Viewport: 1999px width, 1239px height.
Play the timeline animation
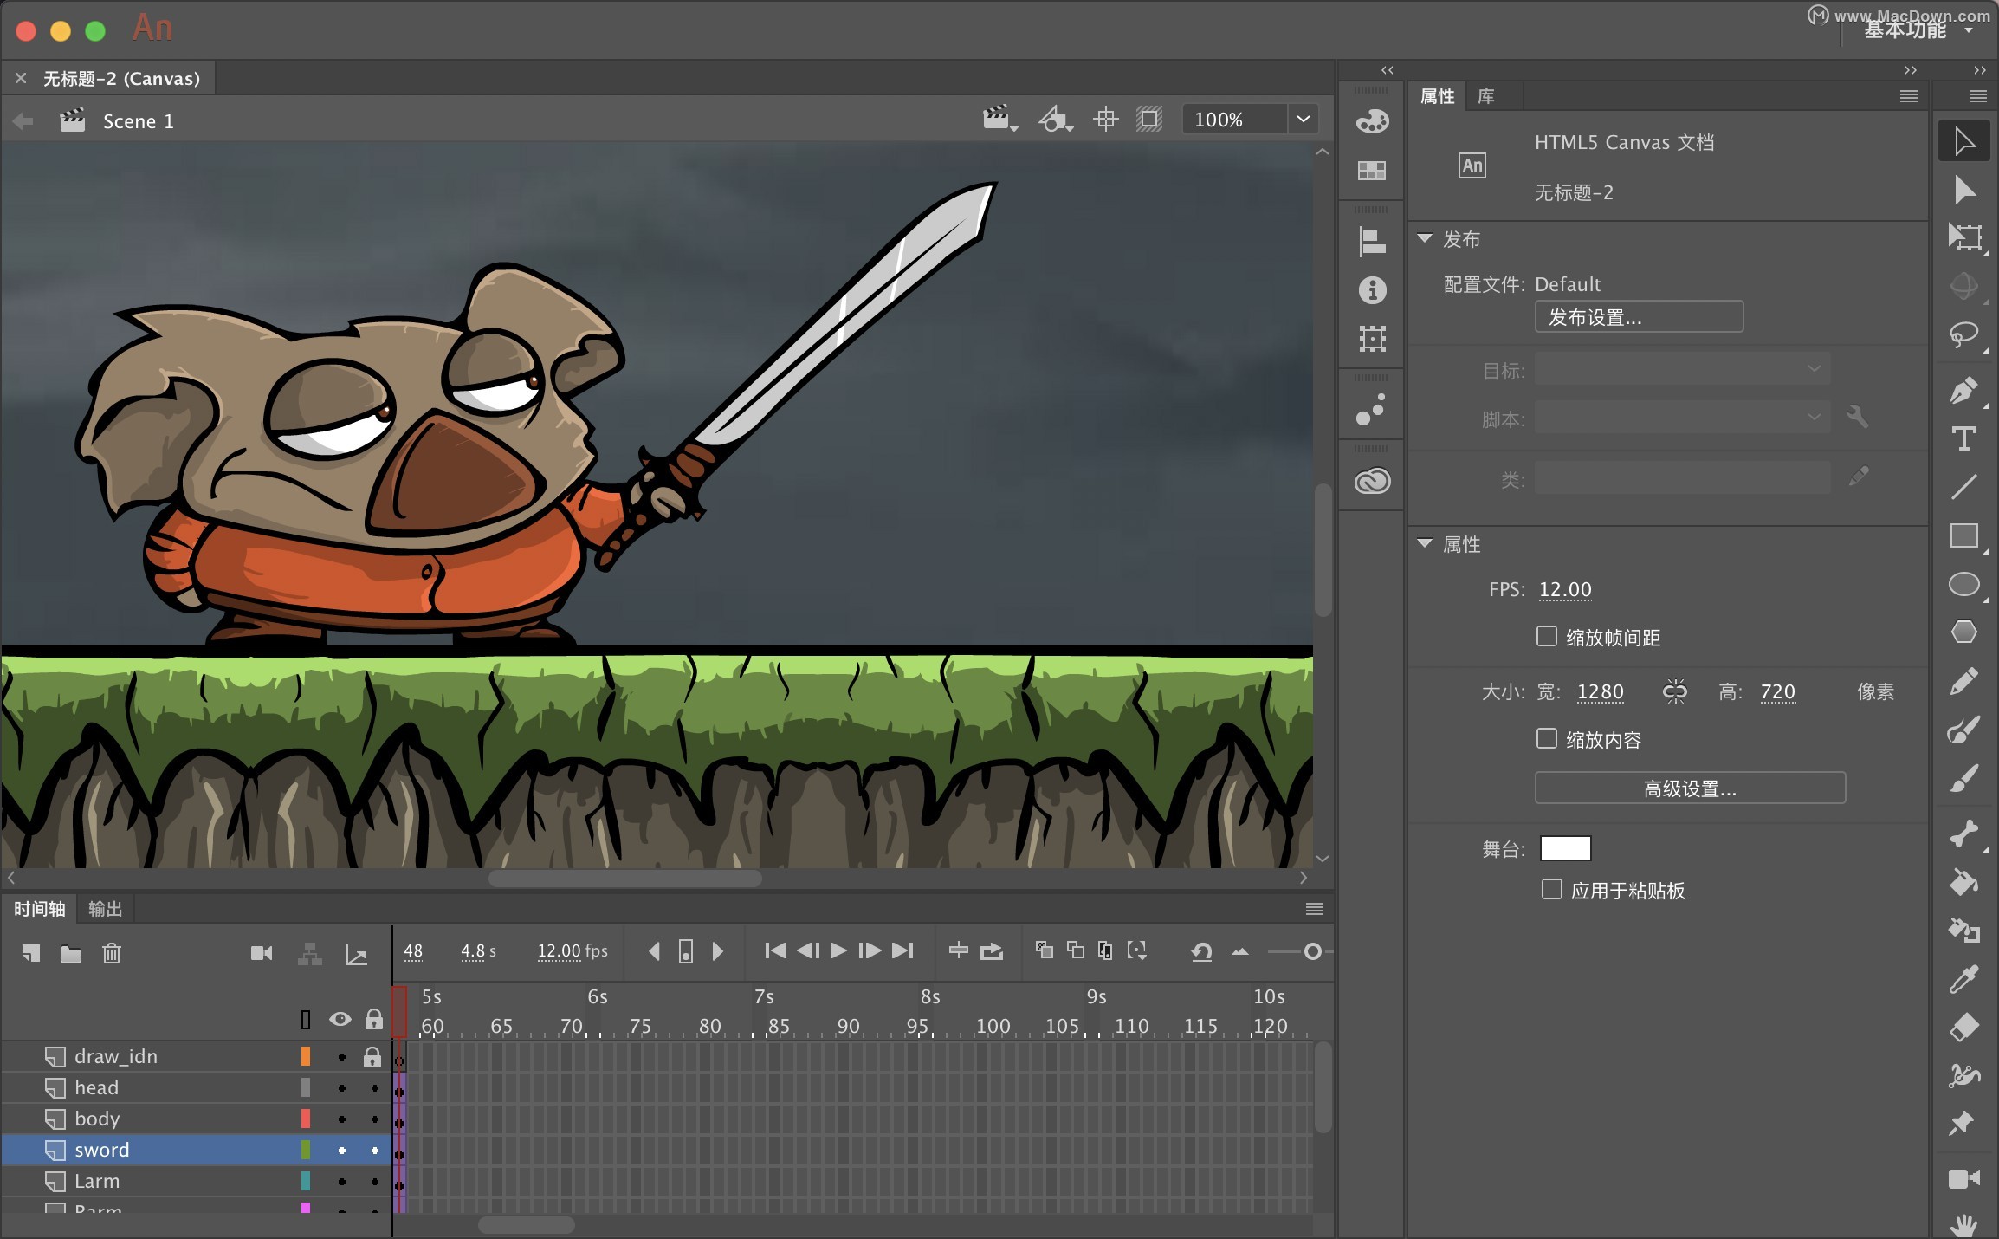pyautogui.click(x=838, y=951)
